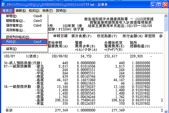Select 列印(P)... highlighted print entry
The image size is (169, 113).
[x=24, y=42]
